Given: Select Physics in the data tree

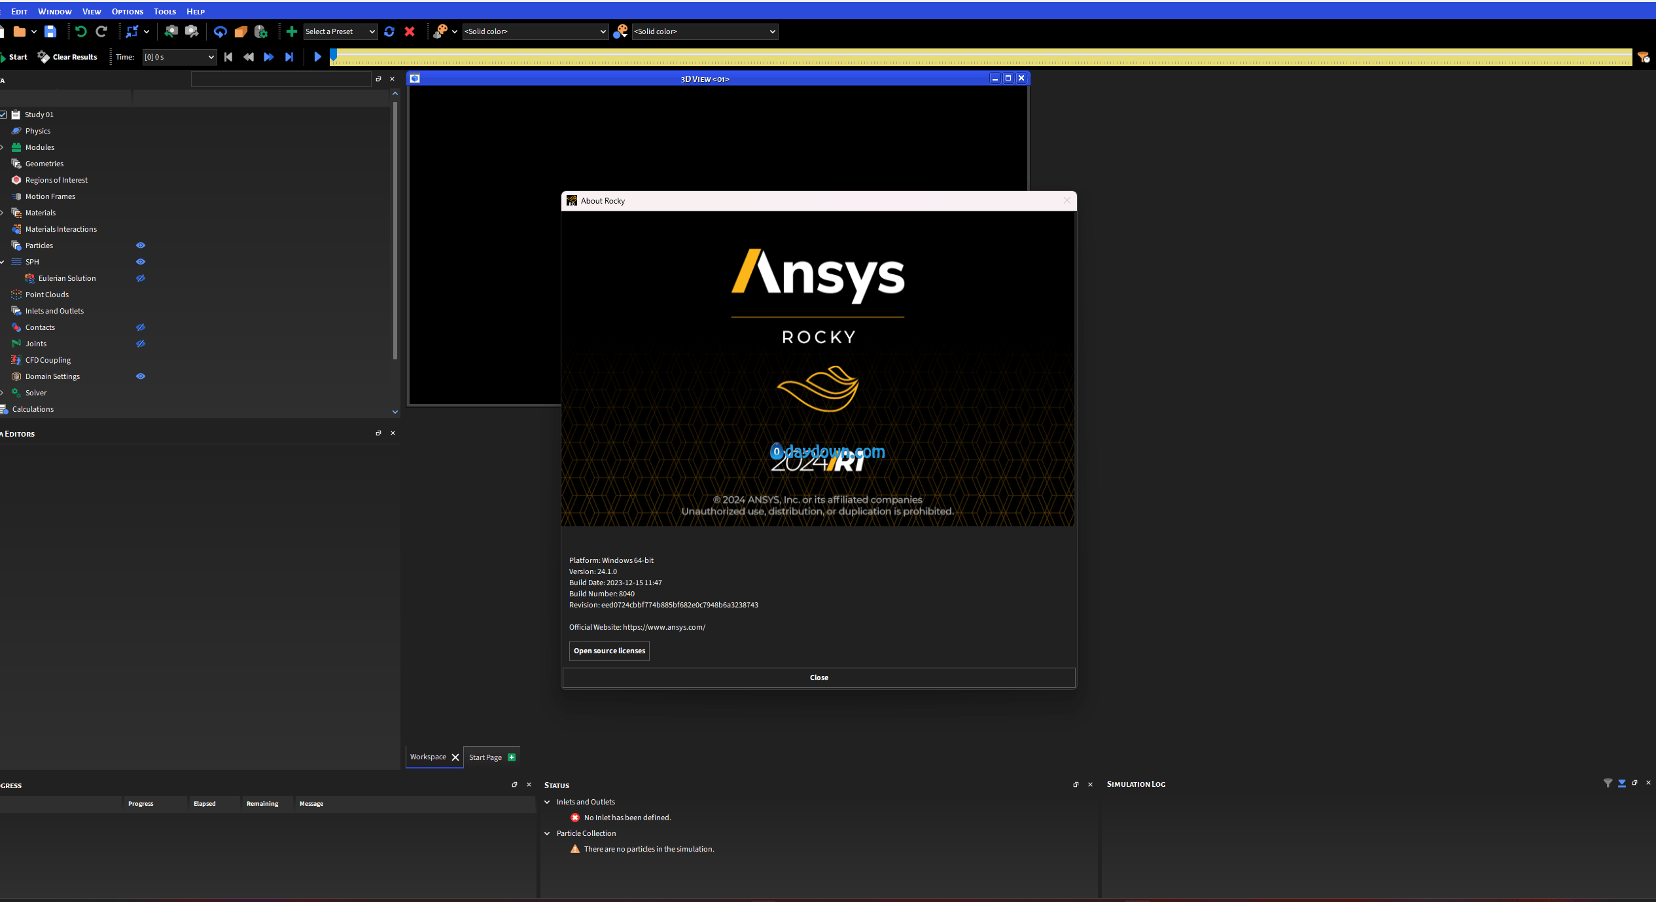Looking at the screenshot, I should 38,131.
